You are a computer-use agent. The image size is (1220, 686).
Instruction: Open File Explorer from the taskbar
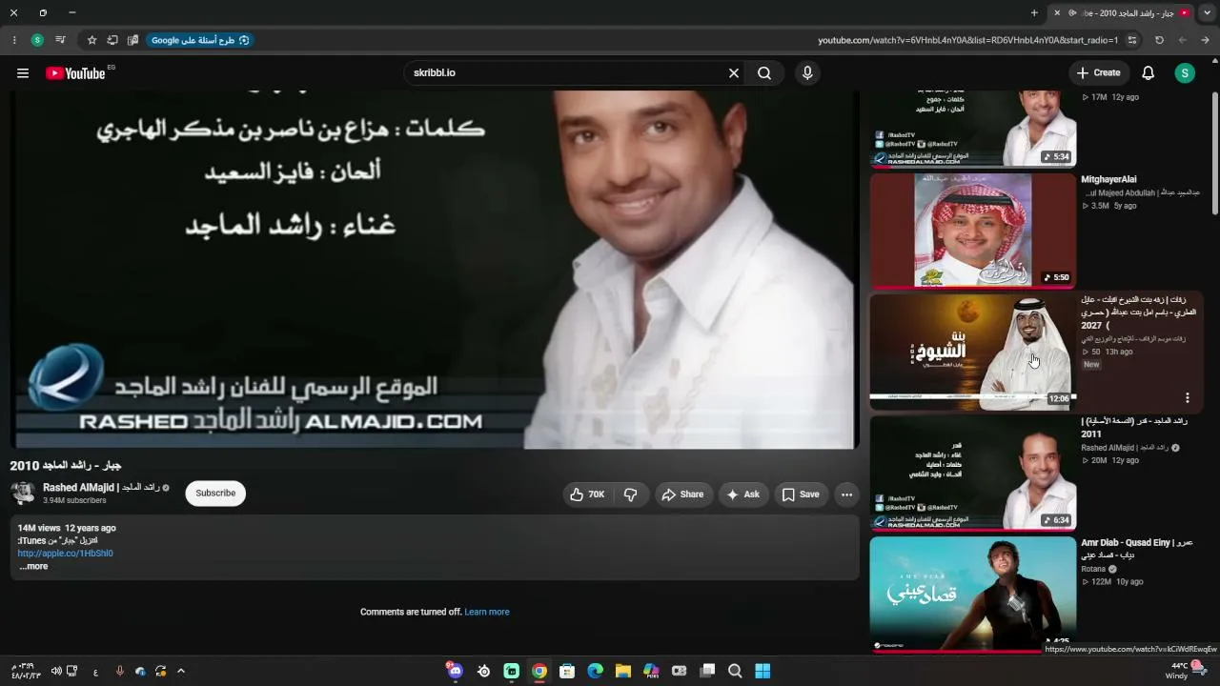point(623,671)
